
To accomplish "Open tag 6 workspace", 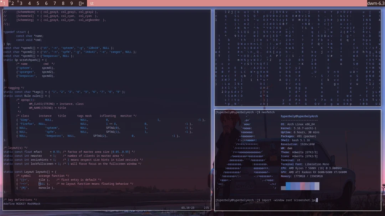I will tap(46, 4).
